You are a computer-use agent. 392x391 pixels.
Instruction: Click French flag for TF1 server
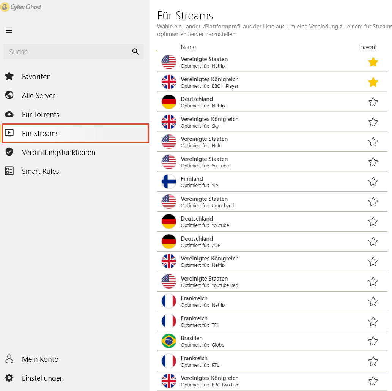(x=169, y=321)
